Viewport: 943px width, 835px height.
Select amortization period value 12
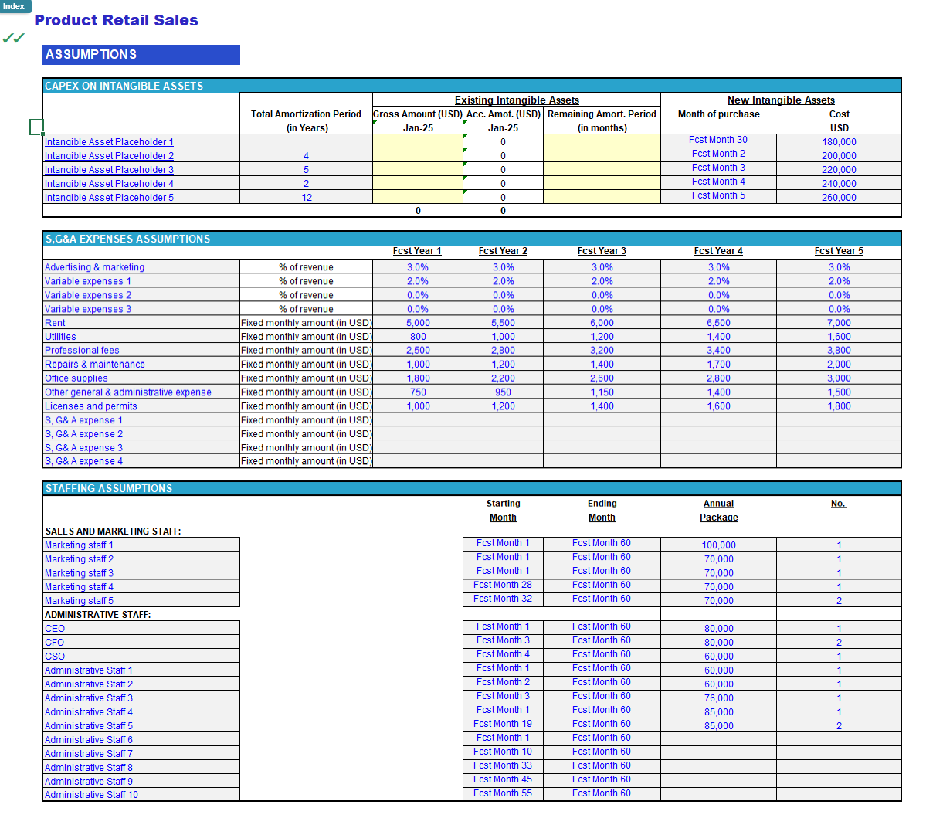click(x=307, y=198)
